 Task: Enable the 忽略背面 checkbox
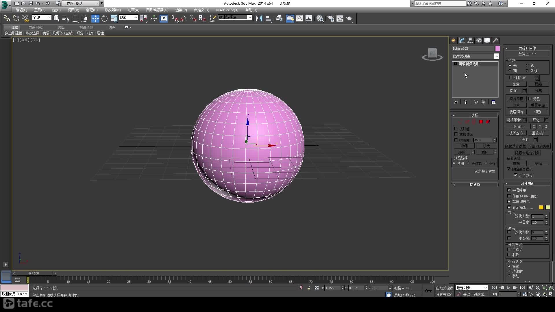tap(456, 134)
